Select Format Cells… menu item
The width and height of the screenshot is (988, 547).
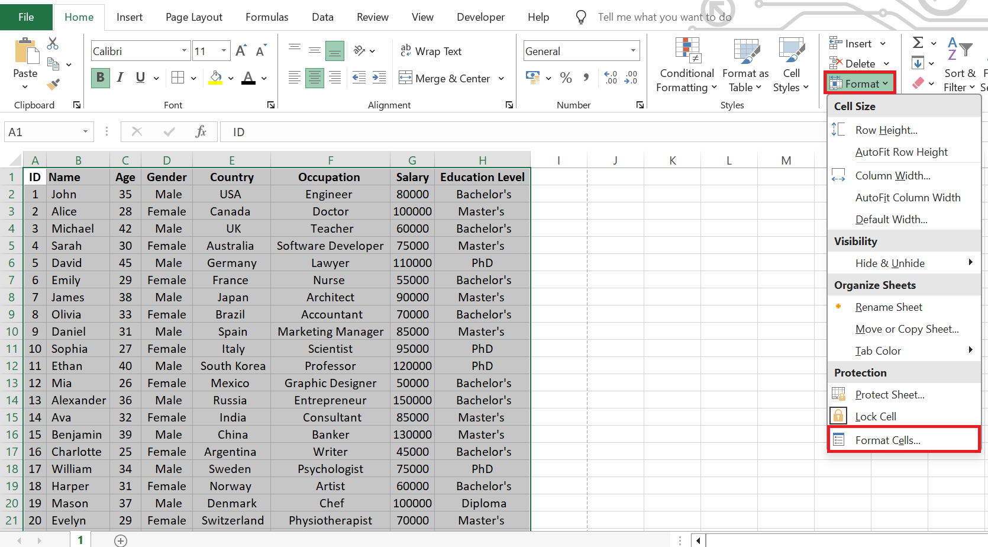[904, 440]
